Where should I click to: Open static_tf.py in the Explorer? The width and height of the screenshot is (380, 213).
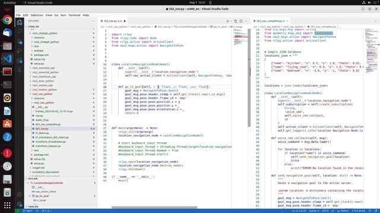61,120
